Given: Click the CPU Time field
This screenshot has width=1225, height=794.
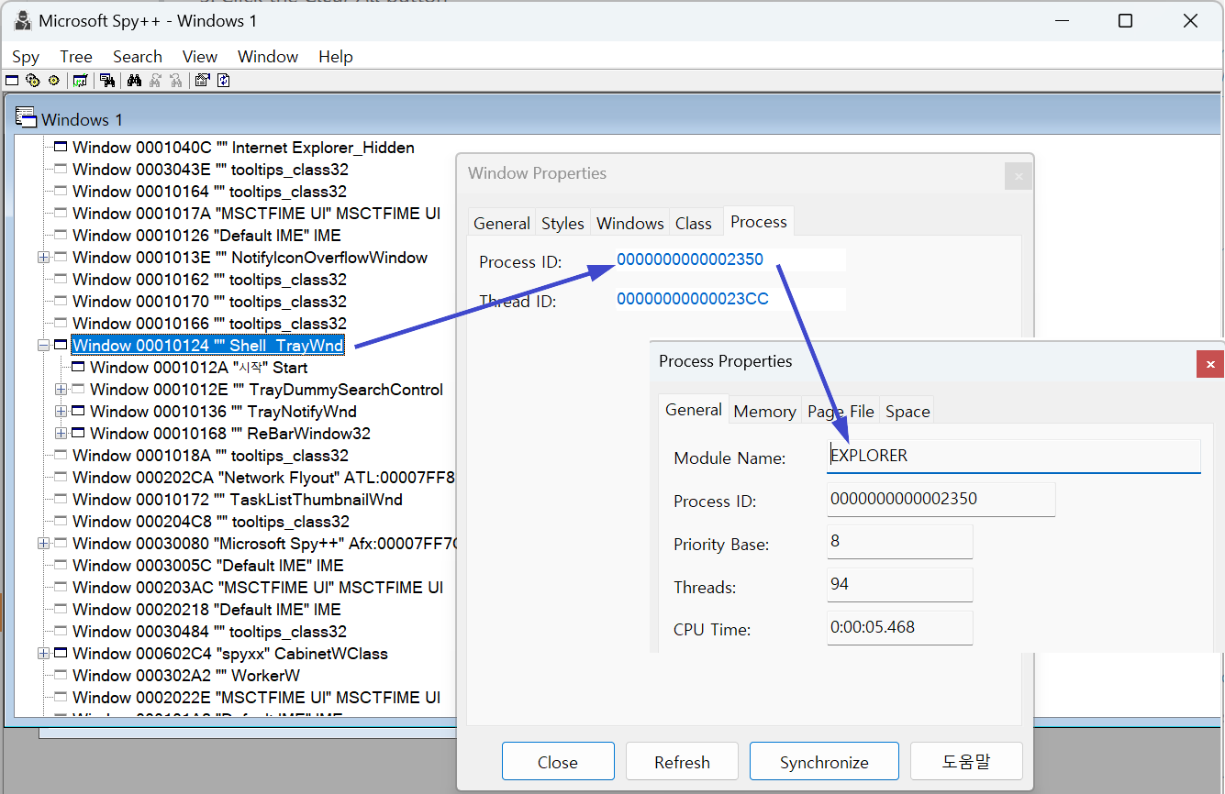Looking at the screenshot, I should pos(899,628).
